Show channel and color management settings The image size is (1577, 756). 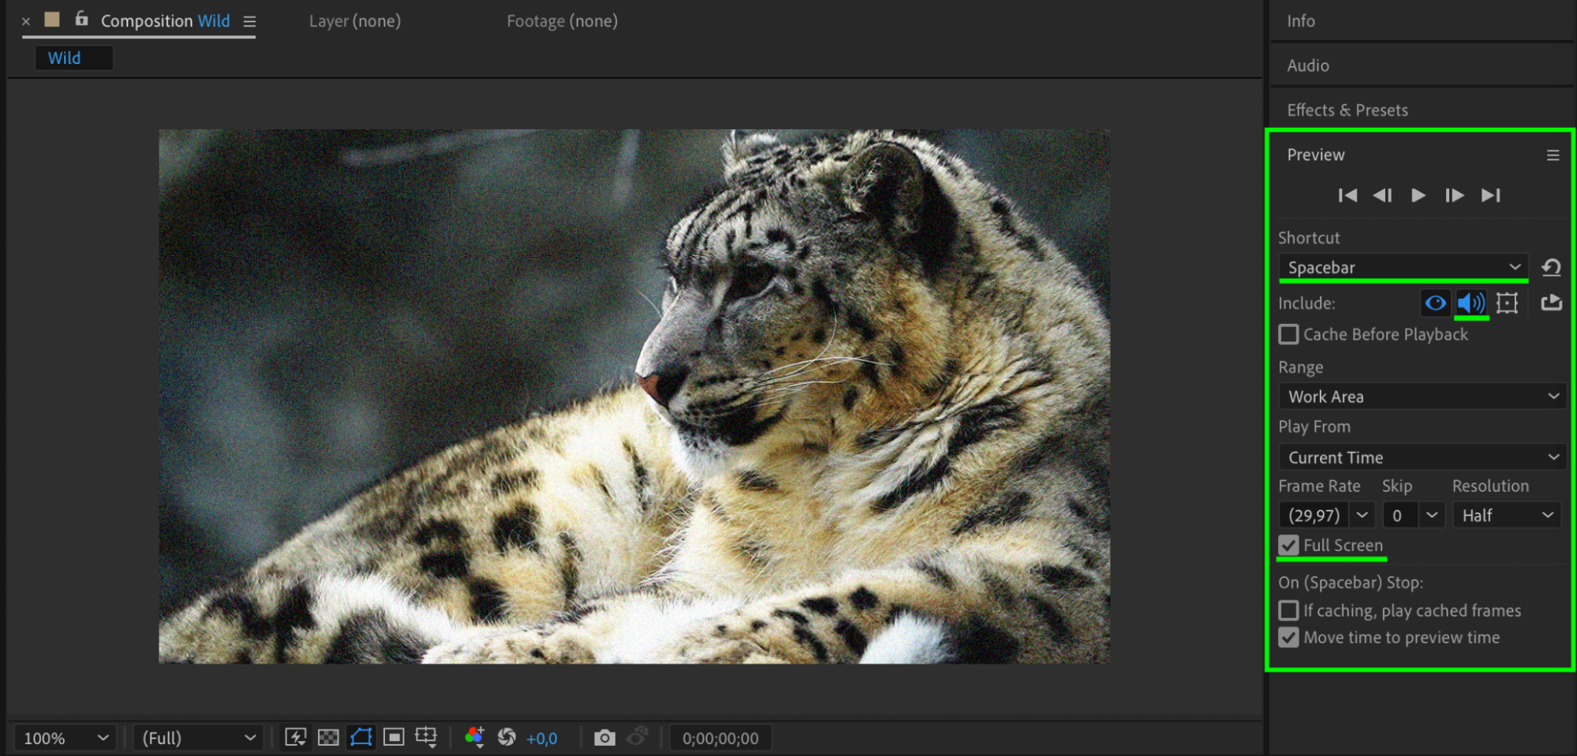pos(474,738)
